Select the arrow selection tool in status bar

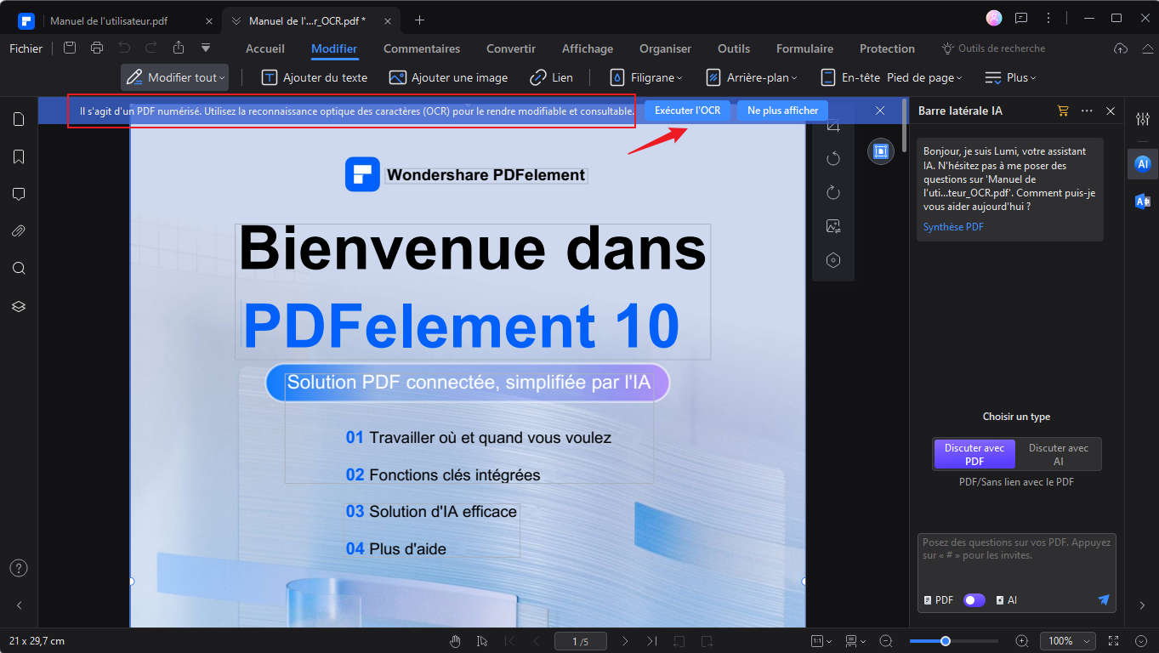pos(482,641)
